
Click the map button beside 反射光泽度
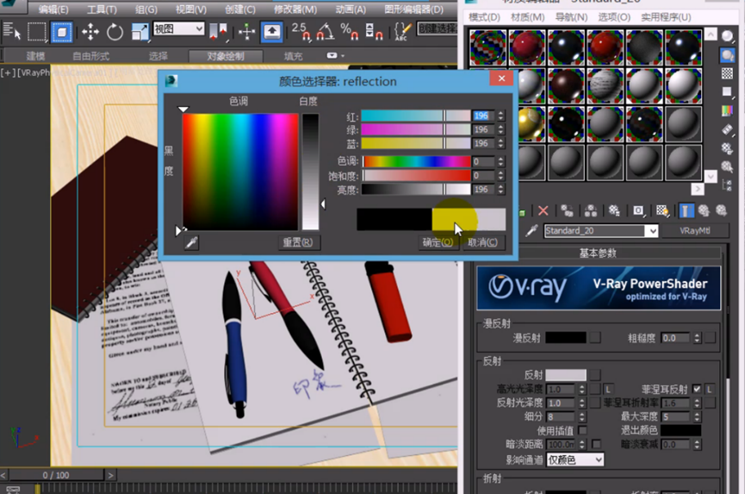[x=595, y=403]
